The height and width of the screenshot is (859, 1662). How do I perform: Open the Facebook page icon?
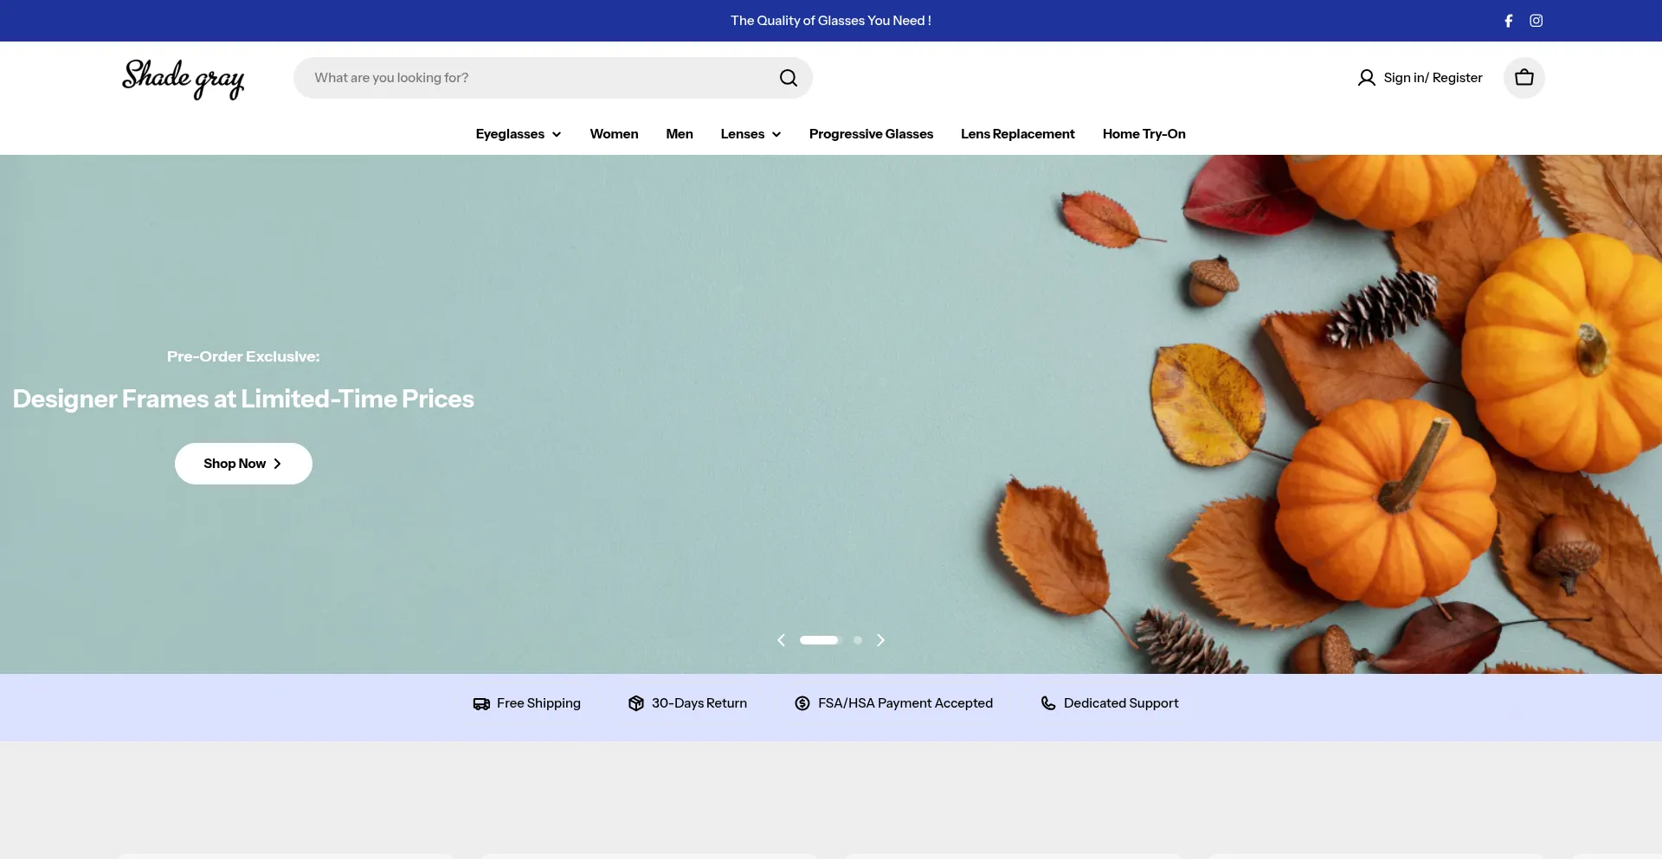(1508, 21)
